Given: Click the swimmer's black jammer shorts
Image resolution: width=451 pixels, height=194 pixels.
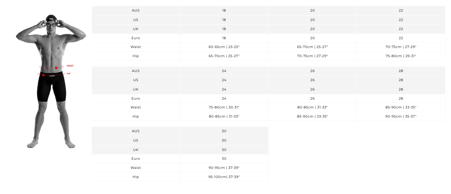Looking at the screenshot, I should (52, 87).
